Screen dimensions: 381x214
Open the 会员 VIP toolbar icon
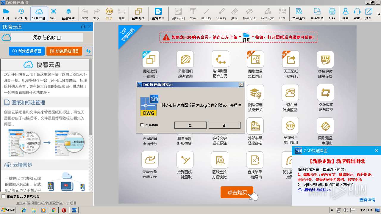(x=109, y=14)
